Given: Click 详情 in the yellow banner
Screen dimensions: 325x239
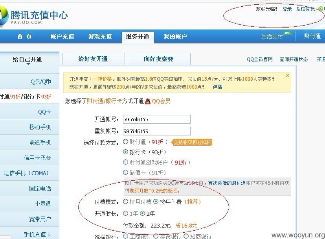Looking at the screenshot, I should click(217, 87).
